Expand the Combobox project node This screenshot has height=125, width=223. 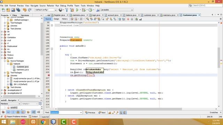2,37
